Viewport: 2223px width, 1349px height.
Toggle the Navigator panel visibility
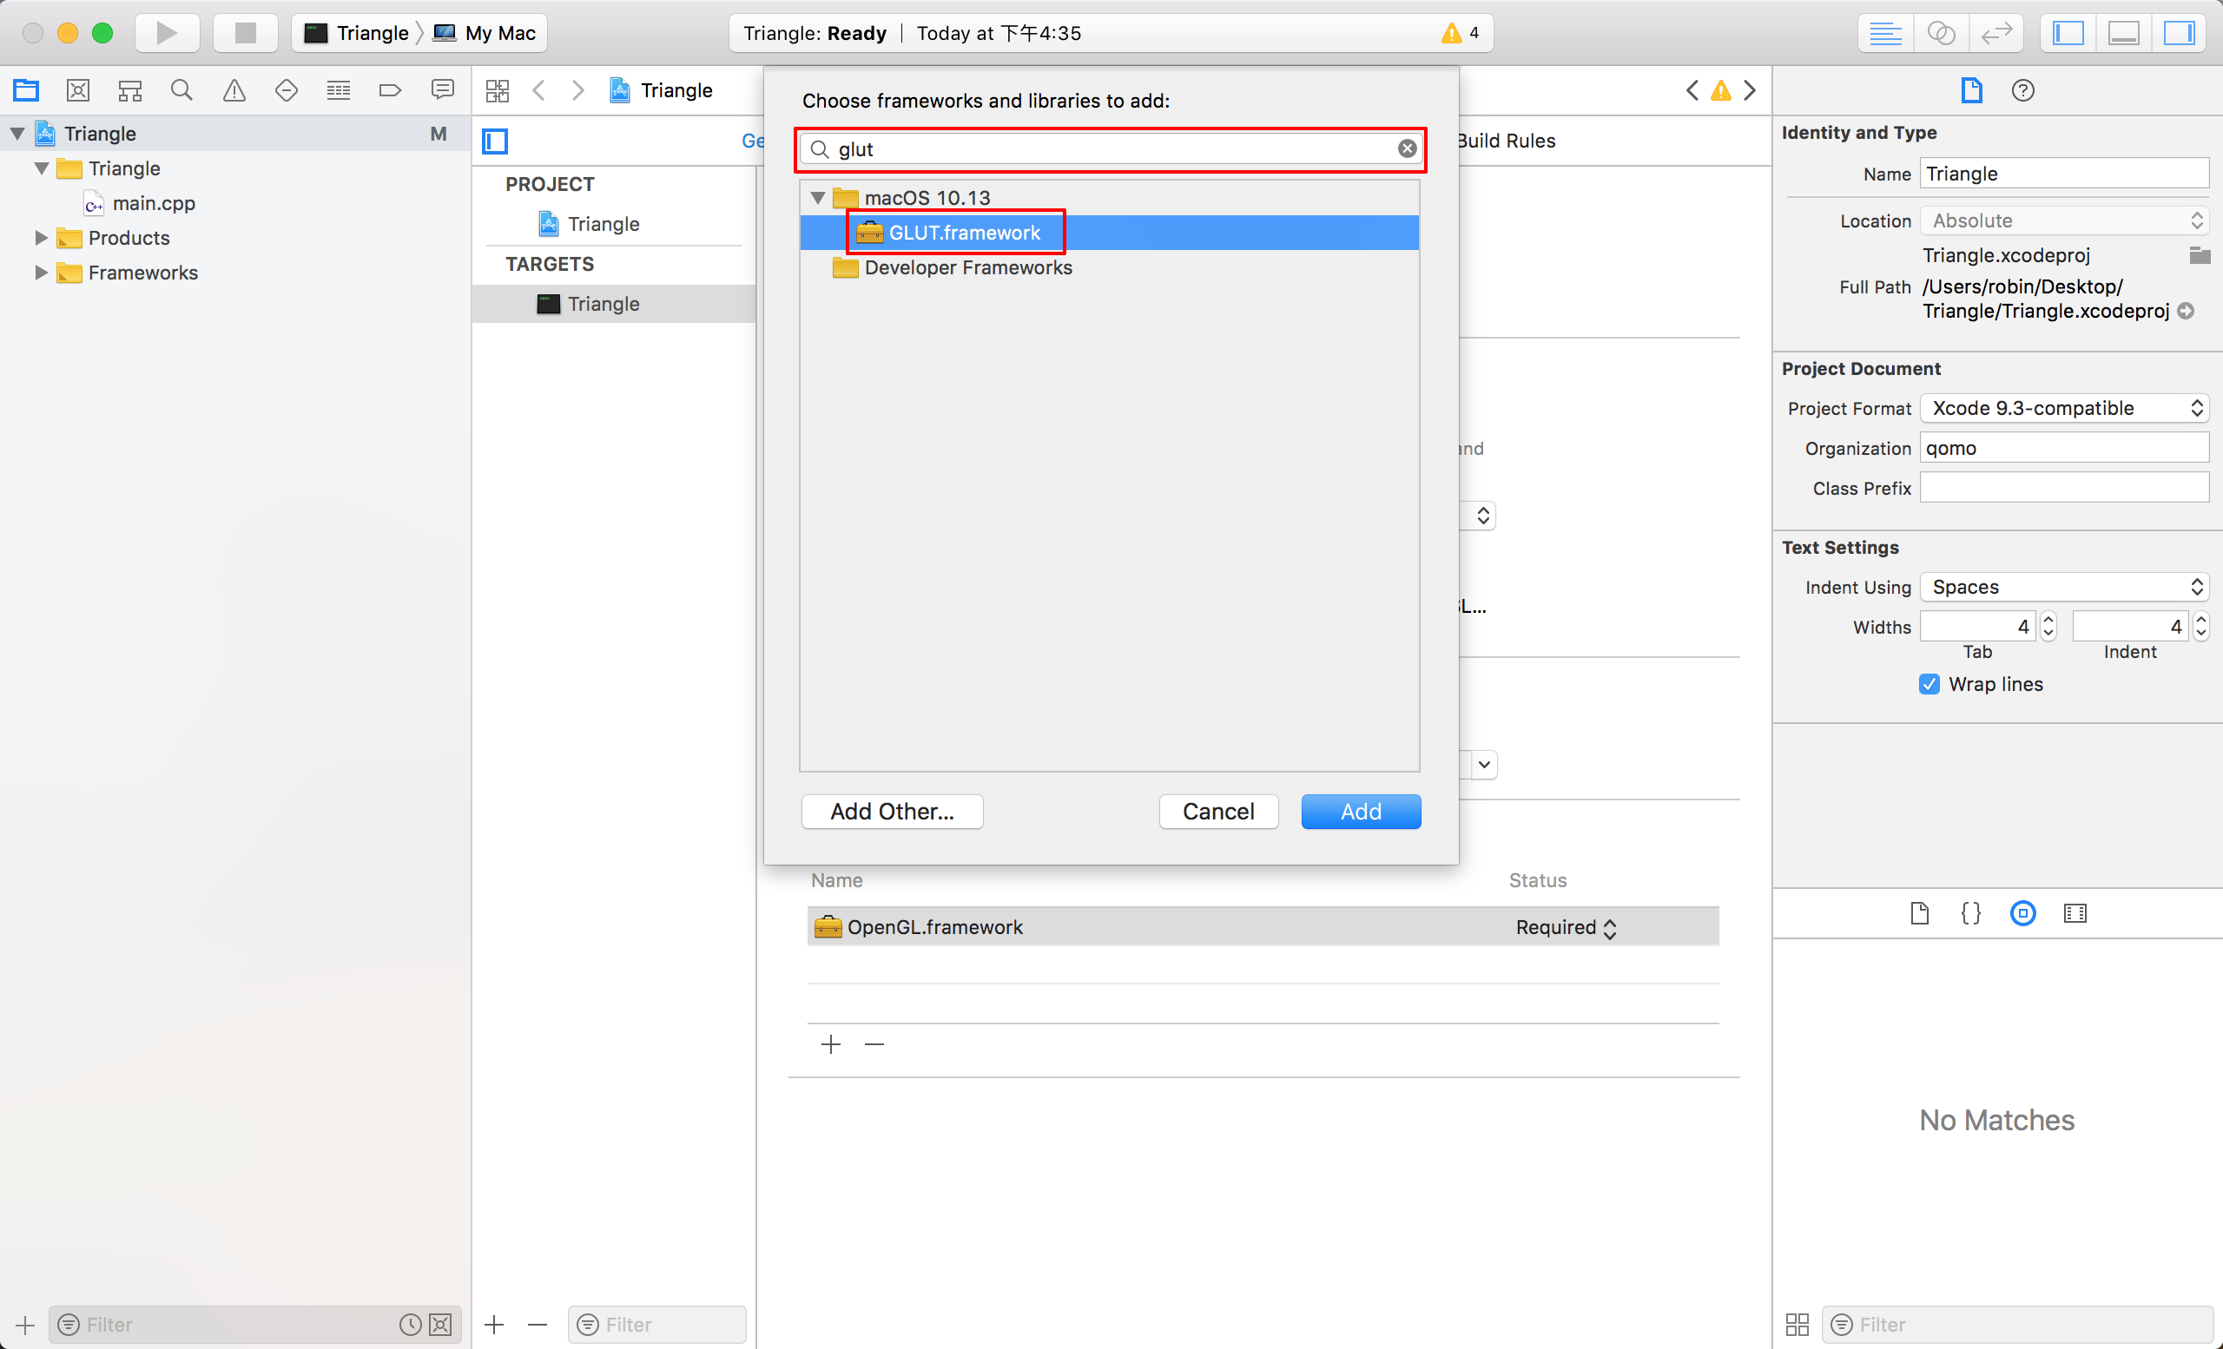2068,33
